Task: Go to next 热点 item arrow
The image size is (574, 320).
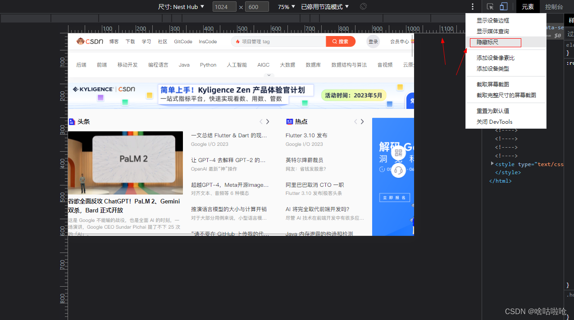Action: [x=362, y=122]
